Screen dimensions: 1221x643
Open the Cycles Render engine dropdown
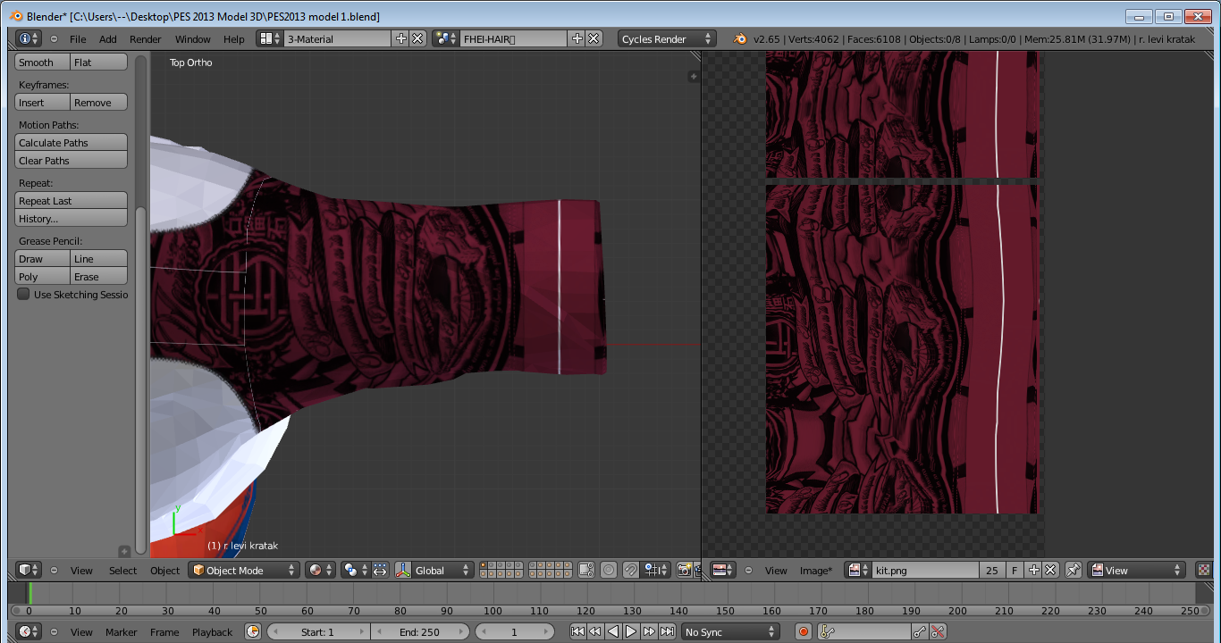(667, 38)
